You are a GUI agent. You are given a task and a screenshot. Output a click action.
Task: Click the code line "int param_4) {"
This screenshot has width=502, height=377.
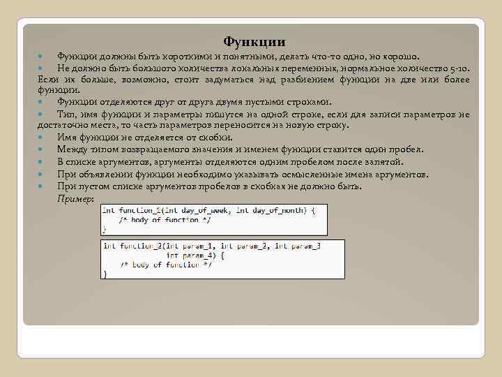[x=196, y=256]
